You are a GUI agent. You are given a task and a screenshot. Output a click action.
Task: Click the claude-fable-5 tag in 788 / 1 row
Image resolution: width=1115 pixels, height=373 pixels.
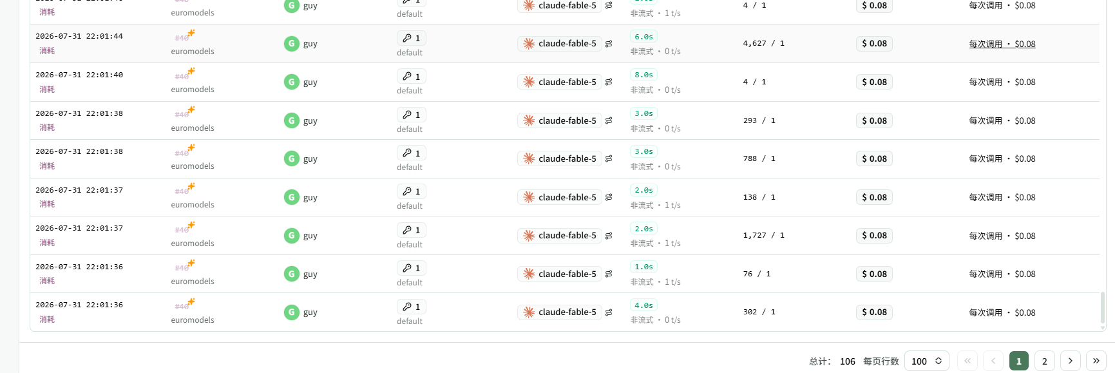pos(560,158)
